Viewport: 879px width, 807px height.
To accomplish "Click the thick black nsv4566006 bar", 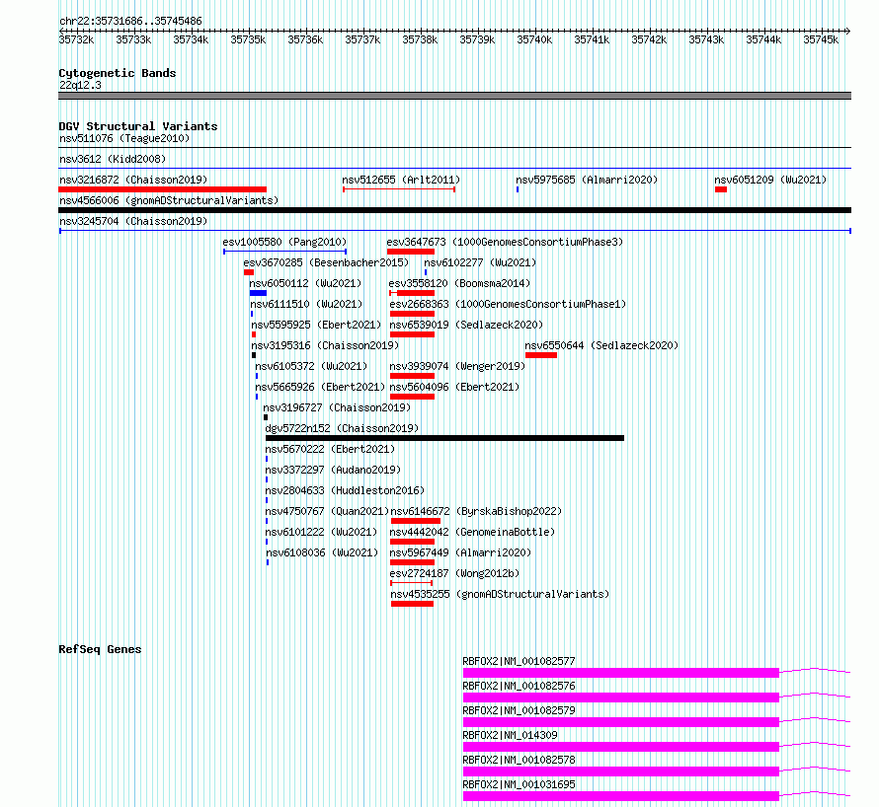I will point(454,210).
